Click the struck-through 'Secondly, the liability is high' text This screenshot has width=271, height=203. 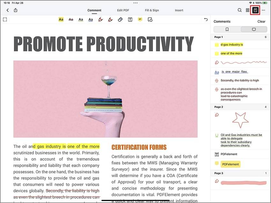click(x=73, y=191)
